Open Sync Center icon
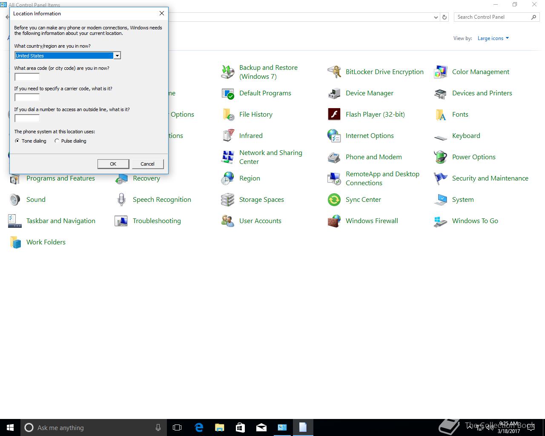545x436 pixels. click(334, 200)
